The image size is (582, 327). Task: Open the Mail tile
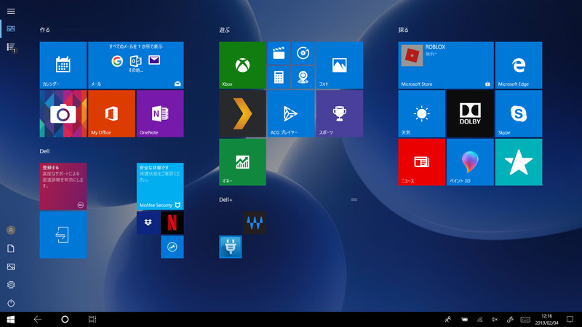[x=136, y=65]
